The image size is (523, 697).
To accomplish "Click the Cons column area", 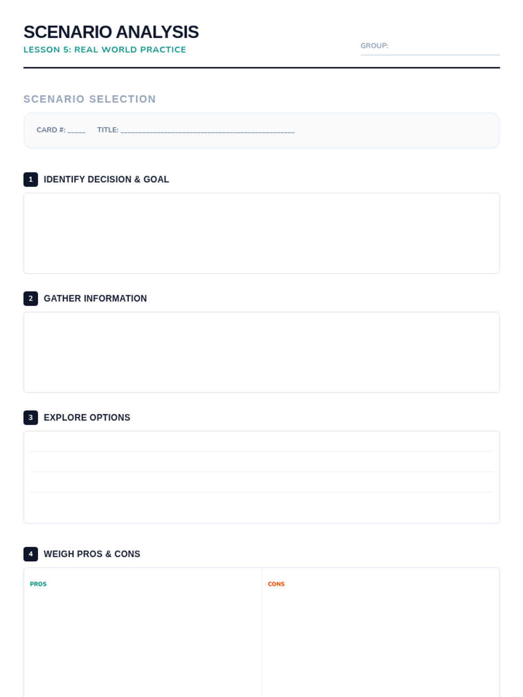I will (381, 633).
